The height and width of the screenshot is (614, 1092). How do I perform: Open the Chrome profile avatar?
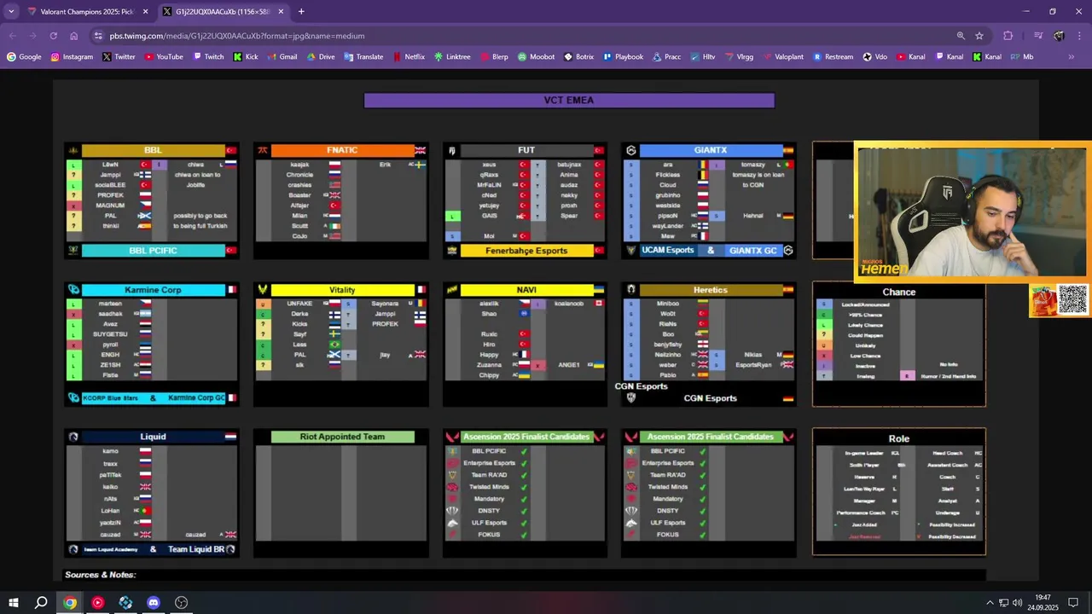(x=1059, y=36)
